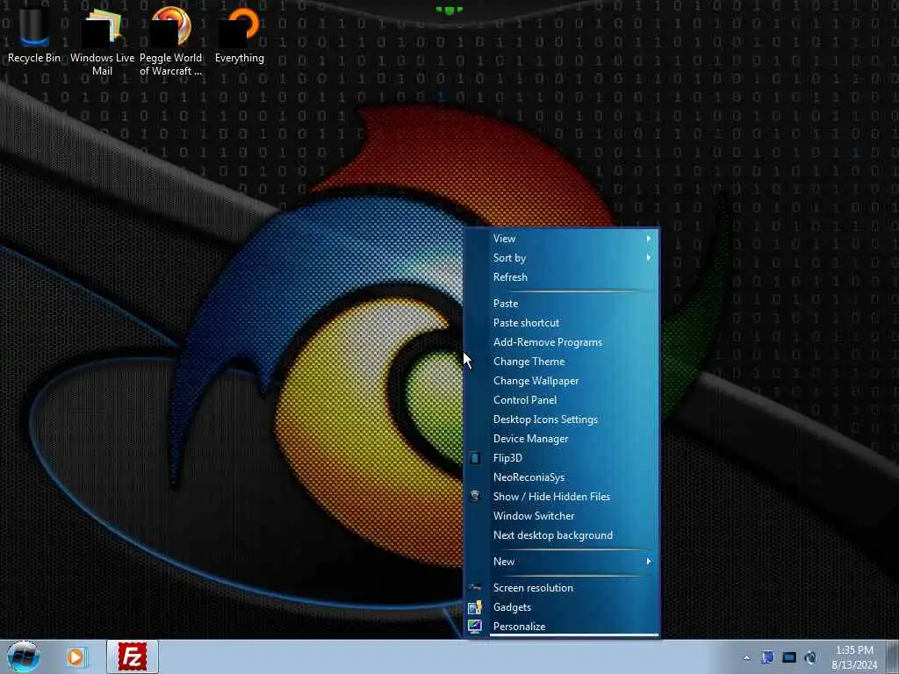This screenshot has width=899, height=674.
Task: Select the Peggle World of Warcraft icon
Action: coord(170,40)
